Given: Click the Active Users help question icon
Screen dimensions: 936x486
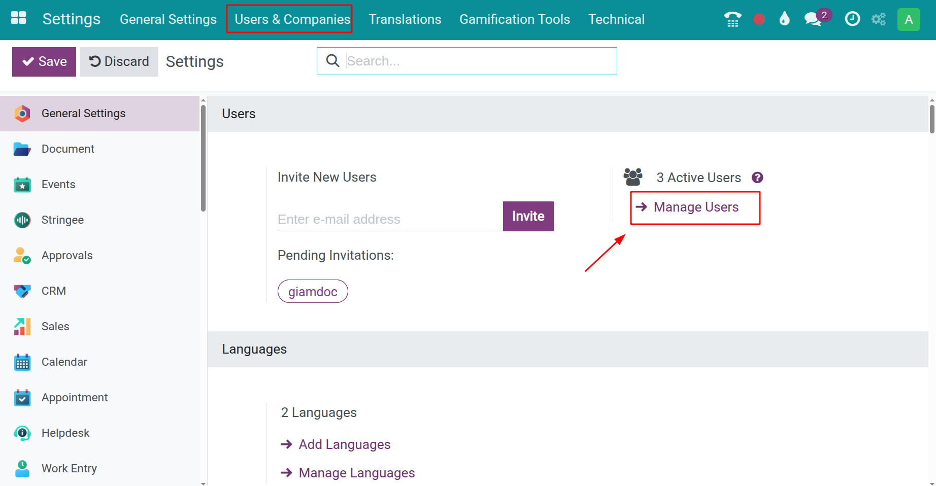Looking at the screenshot, I should [x=757, y=178].
